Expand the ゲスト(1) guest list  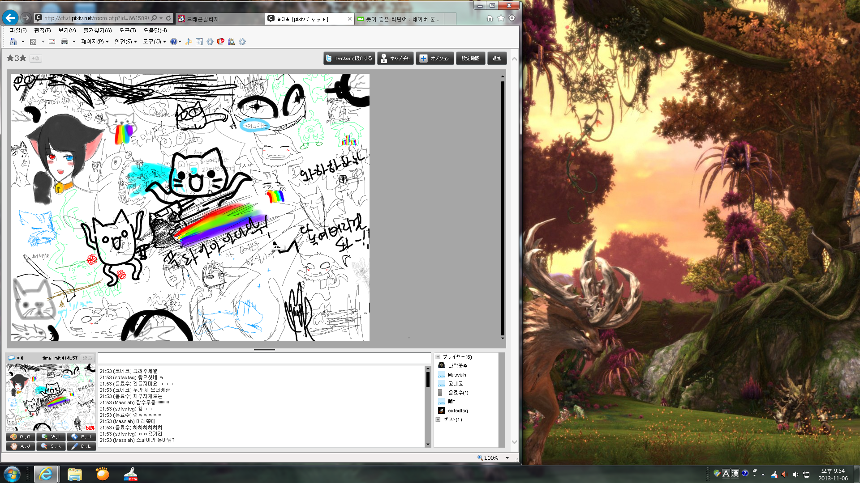(x=438, y=419)
